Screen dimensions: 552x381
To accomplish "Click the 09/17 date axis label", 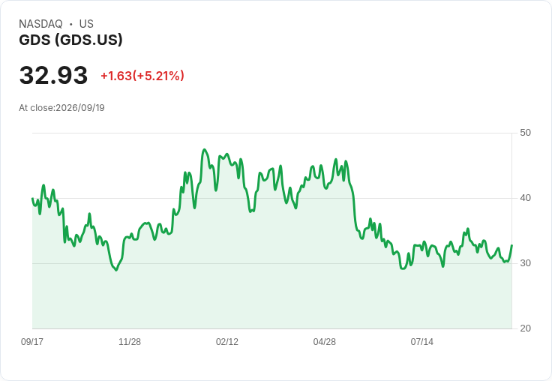I will (x=32, y=342).
